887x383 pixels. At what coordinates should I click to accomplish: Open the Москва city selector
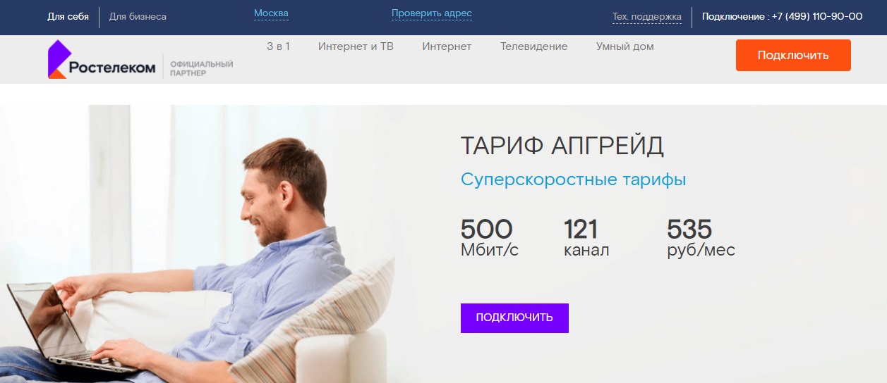click(271, 13)
